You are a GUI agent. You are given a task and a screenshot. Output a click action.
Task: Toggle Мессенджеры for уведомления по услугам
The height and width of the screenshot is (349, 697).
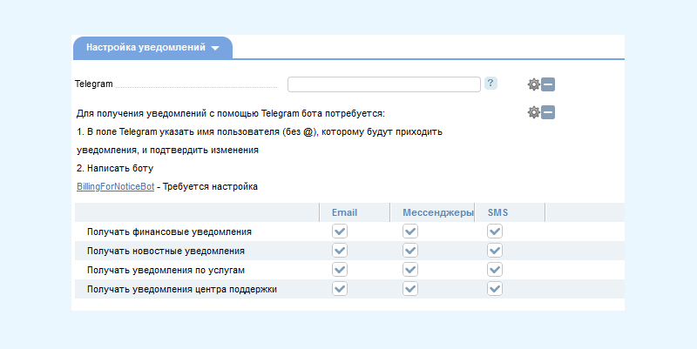coord(410,270)
